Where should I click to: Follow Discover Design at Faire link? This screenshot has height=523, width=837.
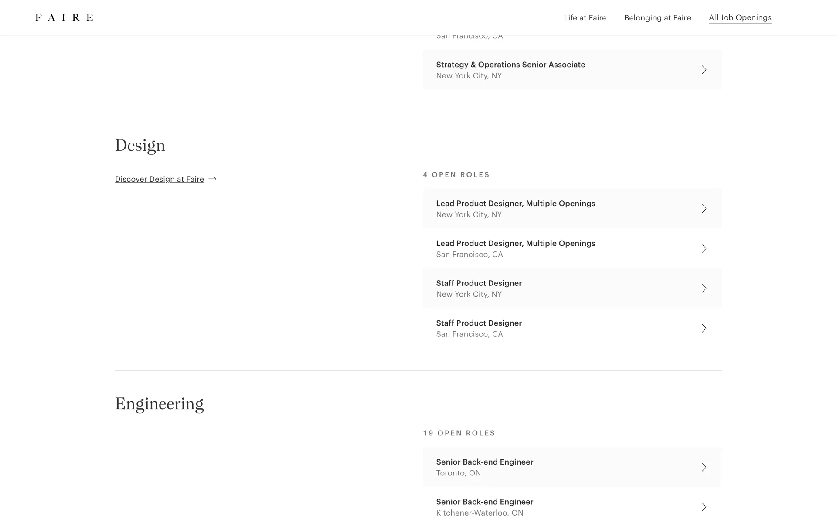pyautogui.click(x=160, y=179)
